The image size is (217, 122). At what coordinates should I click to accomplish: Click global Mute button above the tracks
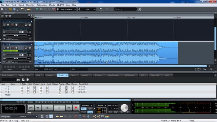pos(10,16)
